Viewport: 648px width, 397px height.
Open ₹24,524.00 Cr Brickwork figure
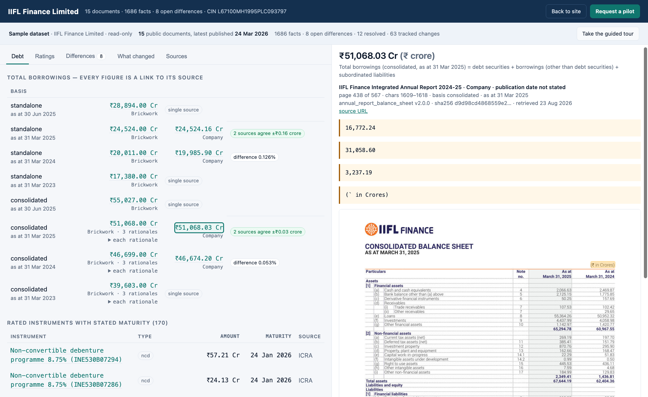pyautogui.click(x=134, y=129)
